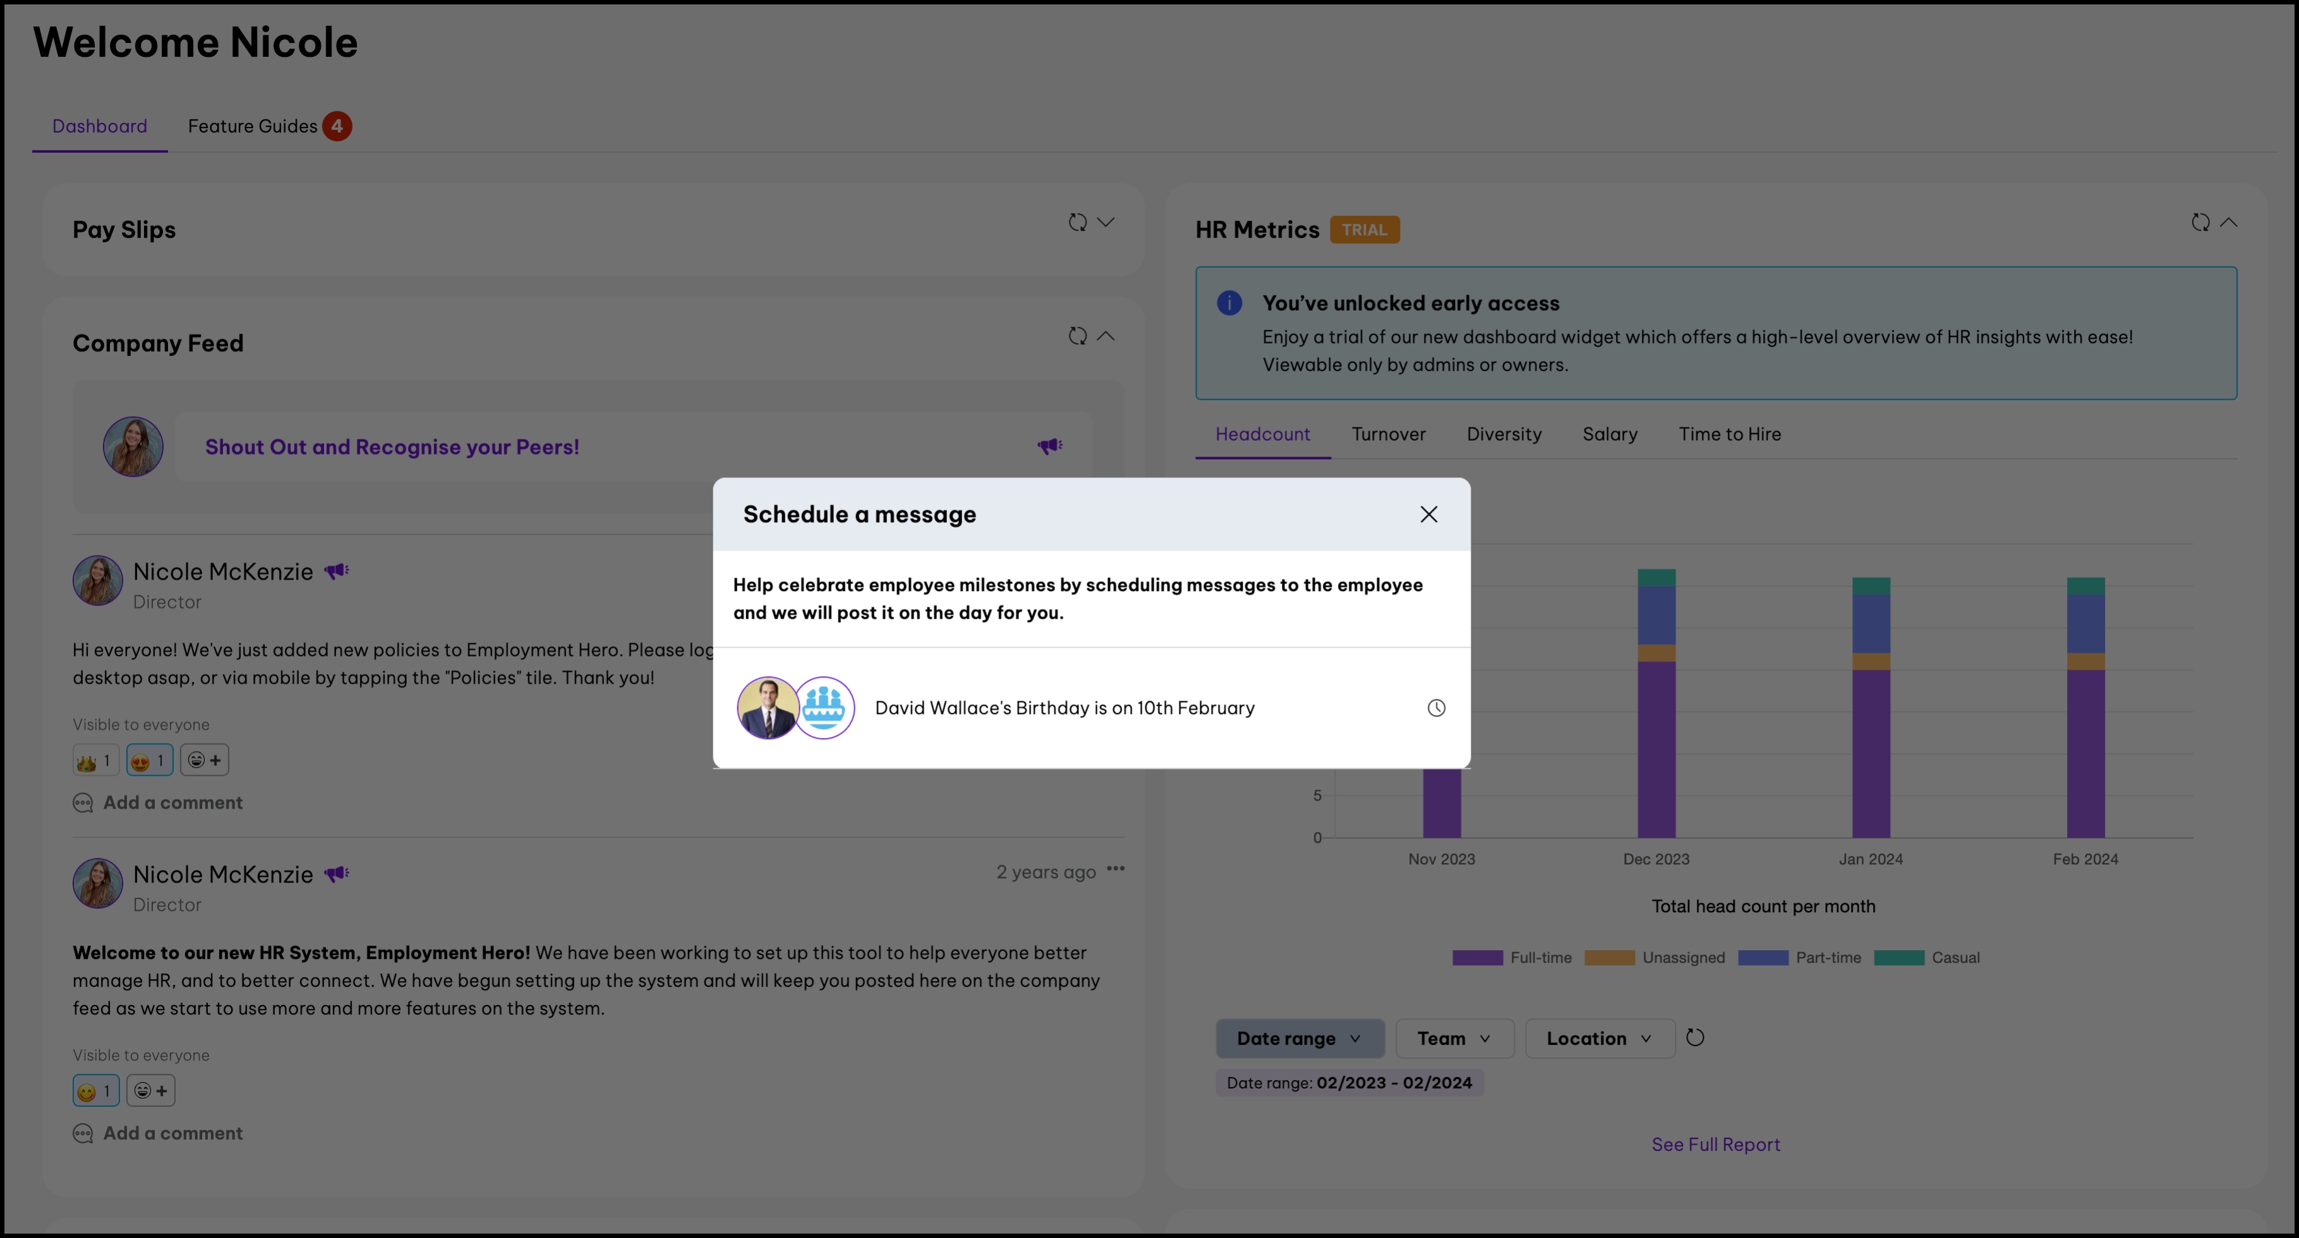Toggle the smiley reaction on the welcome post

coord(95,1091)
